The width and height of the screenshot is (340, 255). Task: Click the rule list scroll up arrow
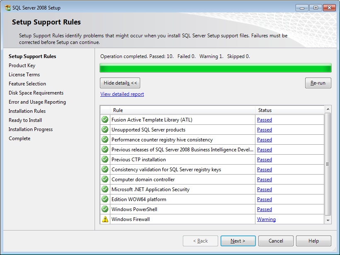(328, 109)
